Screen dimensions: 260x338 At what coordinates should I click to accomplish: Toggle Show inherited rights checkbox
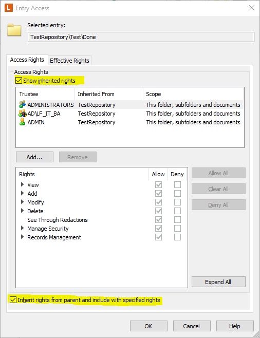pos(19,81)
